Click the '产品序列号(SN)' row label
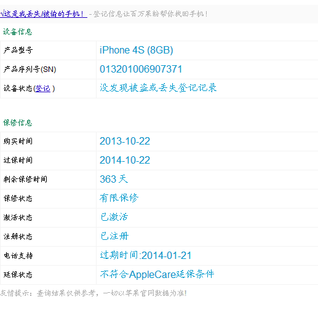This screenshot has width=318, height=310. 30,70
